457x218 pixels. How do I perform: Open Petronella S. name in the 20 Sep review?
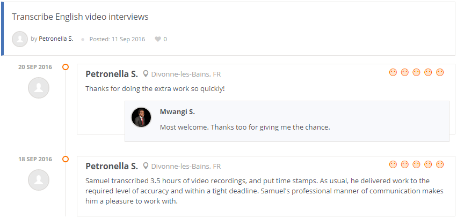(112, 74)
